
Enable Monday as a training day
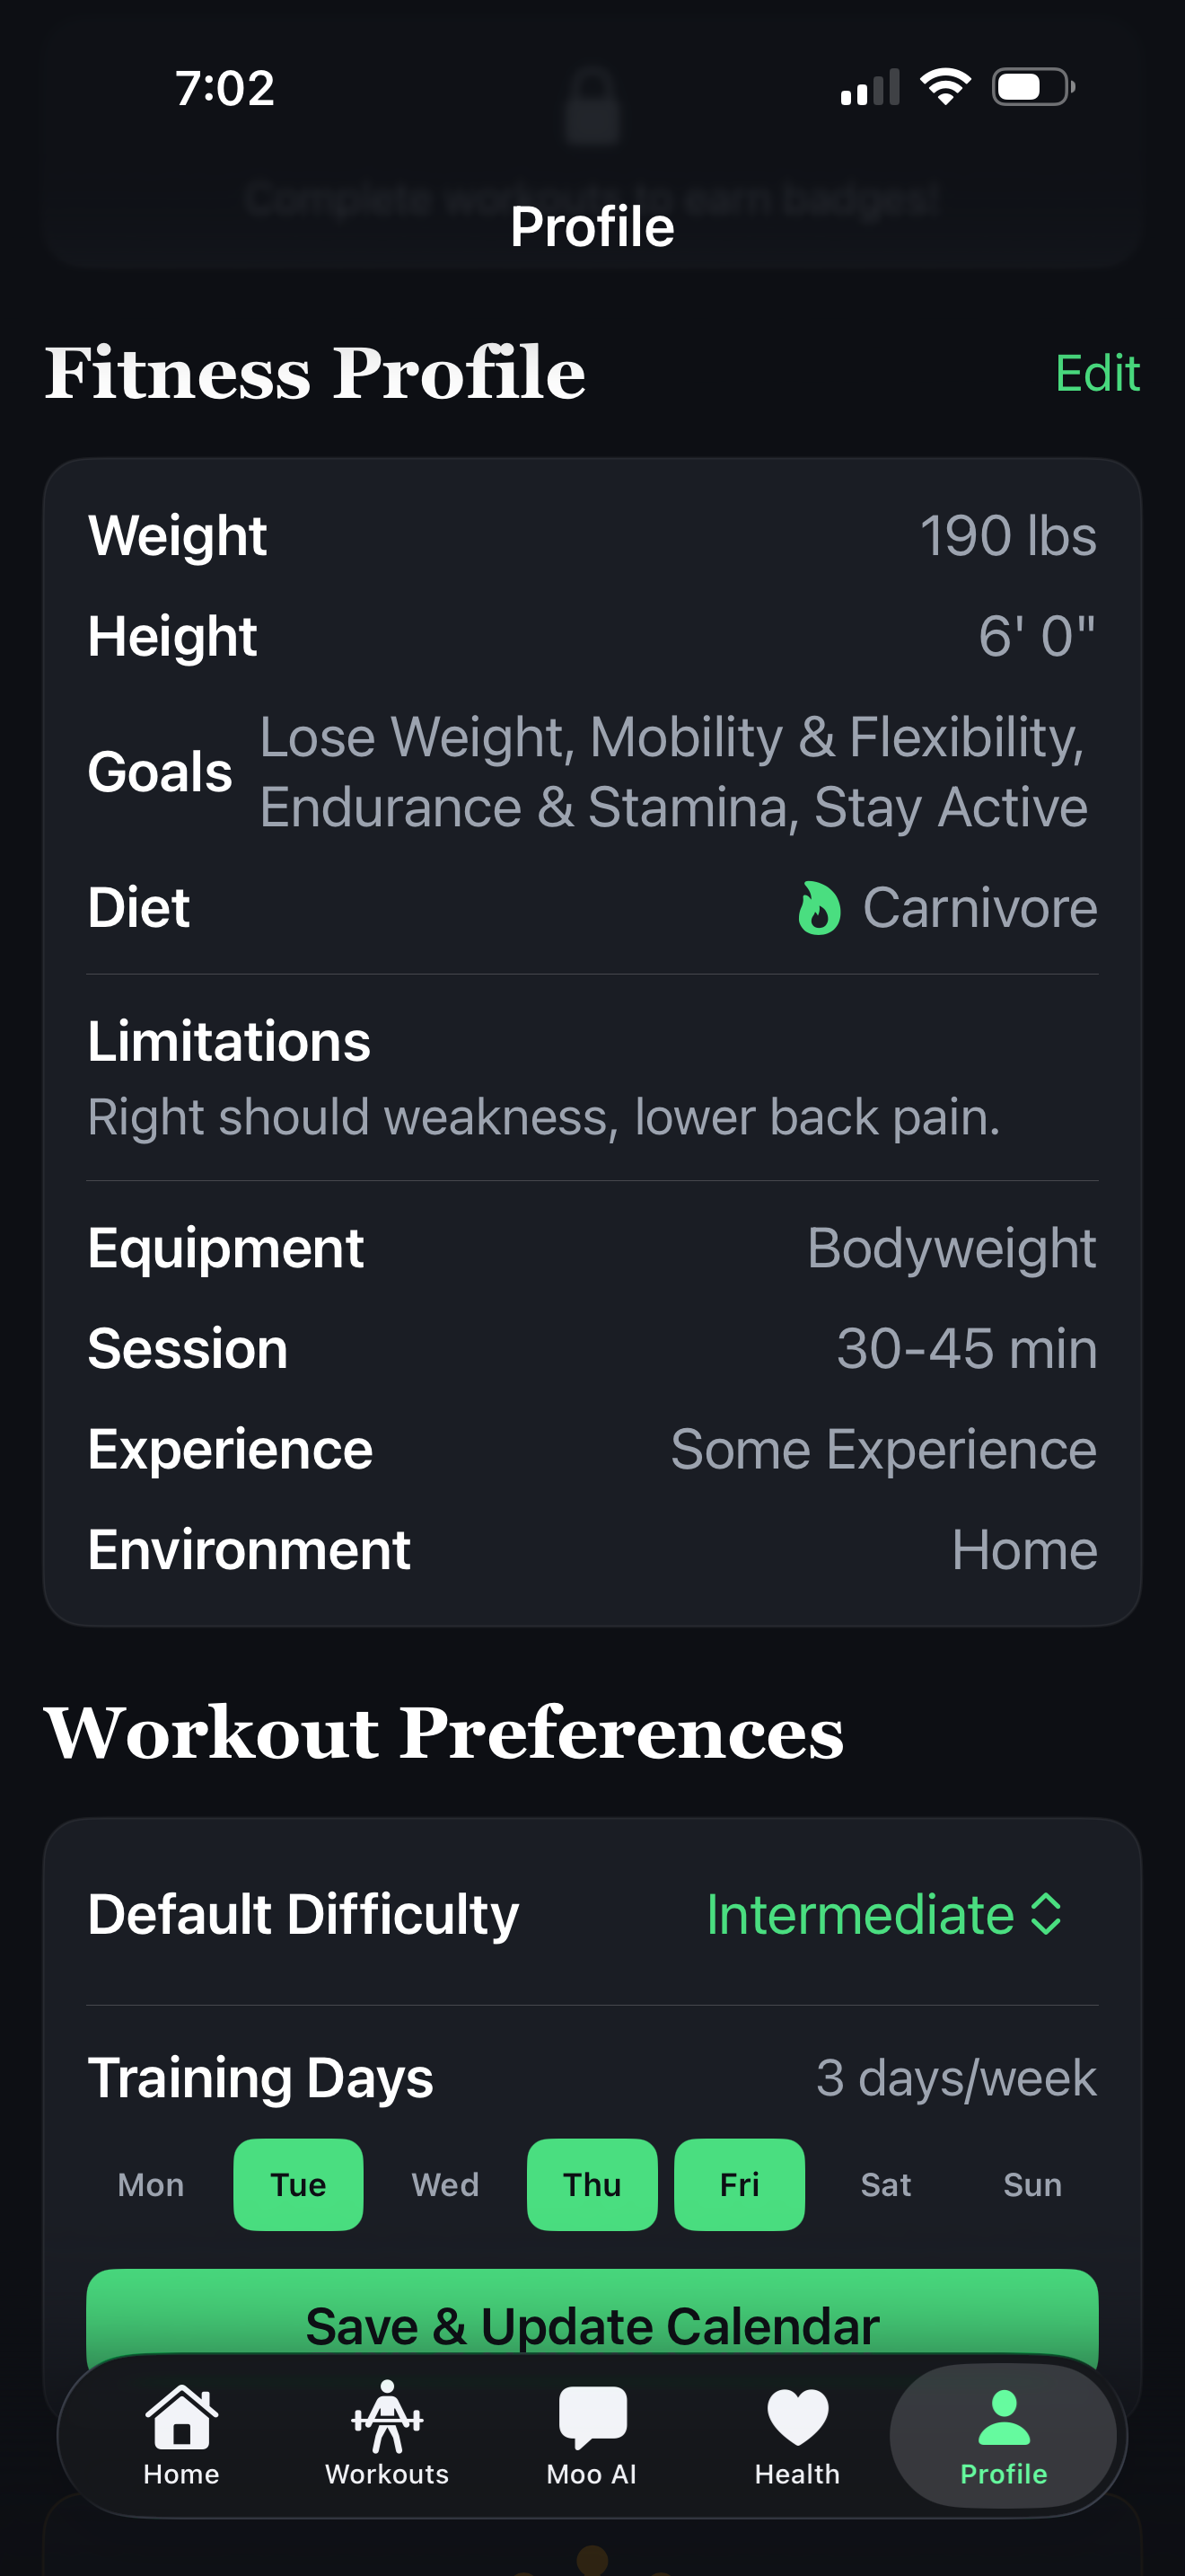tap(150, 2185)
